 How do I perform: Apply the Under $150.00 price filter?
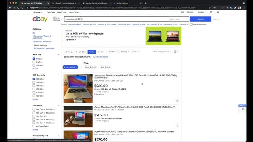(x=91, y=67)
